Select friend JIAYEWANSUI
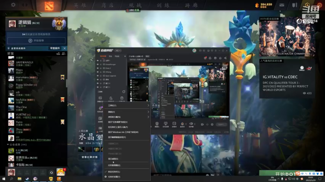This screenshot has width=325, height=182. tap(35, 63)
